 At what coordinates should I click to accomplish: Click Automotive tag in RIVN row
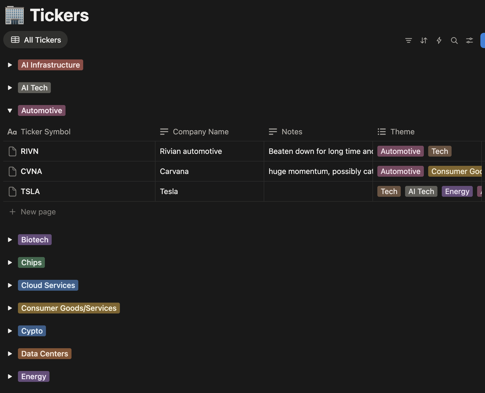point(400,151)
